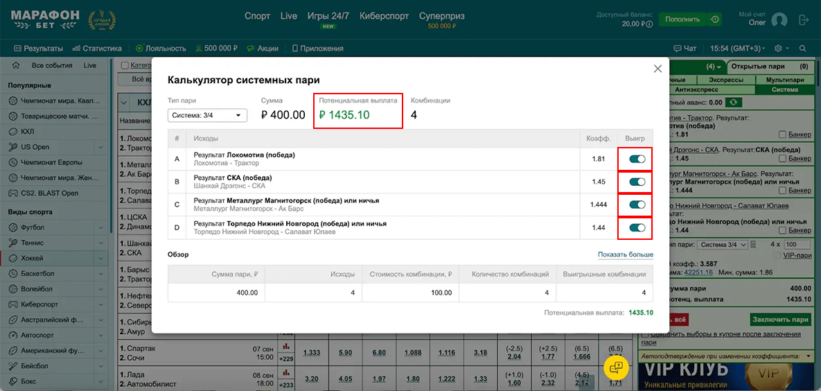Open the Тип пари Система: 3/4 dropdown
The width and height of the screenshot is (821, 391).
[x=207, y=115]
